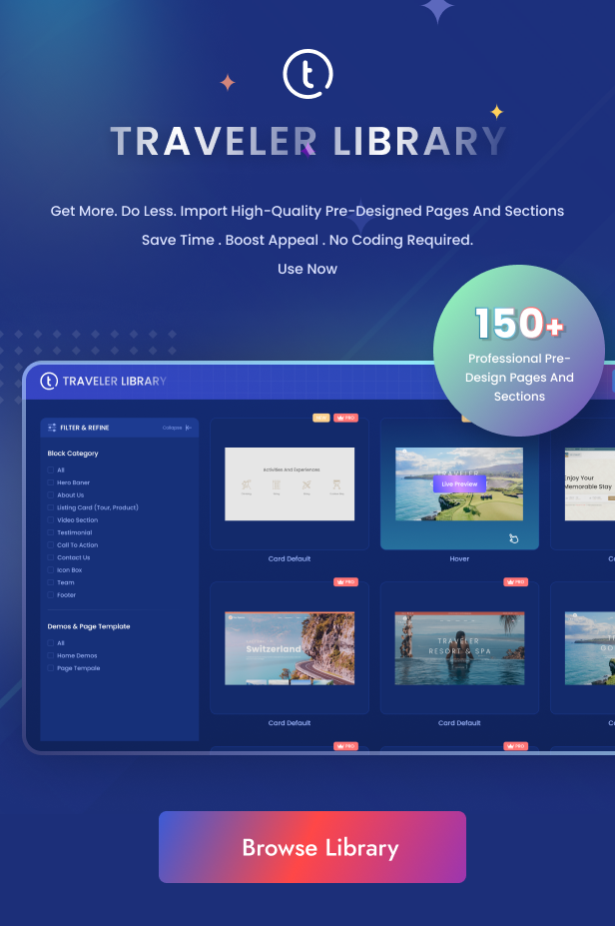Select the Call To Action checkbox
This screenshot has width=615, height=926.
coord(51,545)
